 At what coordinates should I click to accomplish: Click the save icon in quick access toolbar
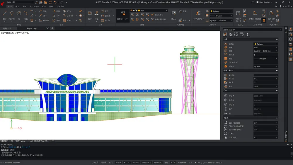46,2
